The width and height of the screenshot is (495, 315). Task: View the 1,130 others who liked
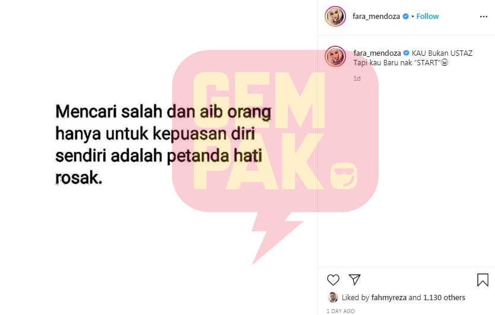444,297
